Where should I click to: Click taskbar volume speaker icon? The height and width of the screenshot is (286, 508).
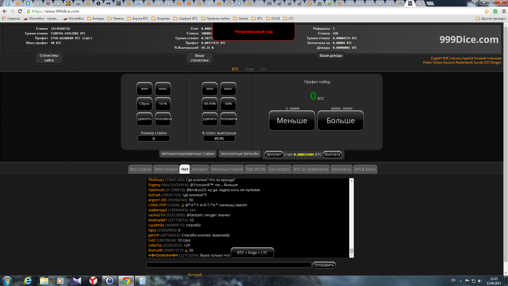[x=480, y=281]
